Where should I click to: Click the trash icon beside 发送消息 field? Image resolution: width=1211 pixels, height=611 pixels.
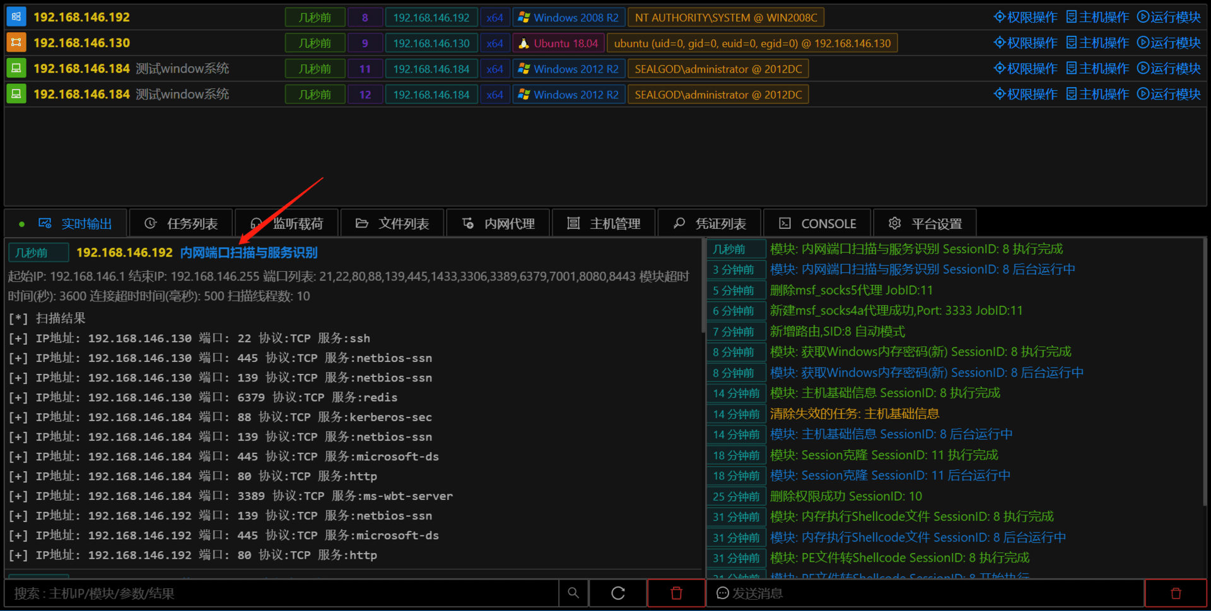(x=1176, y=593)
